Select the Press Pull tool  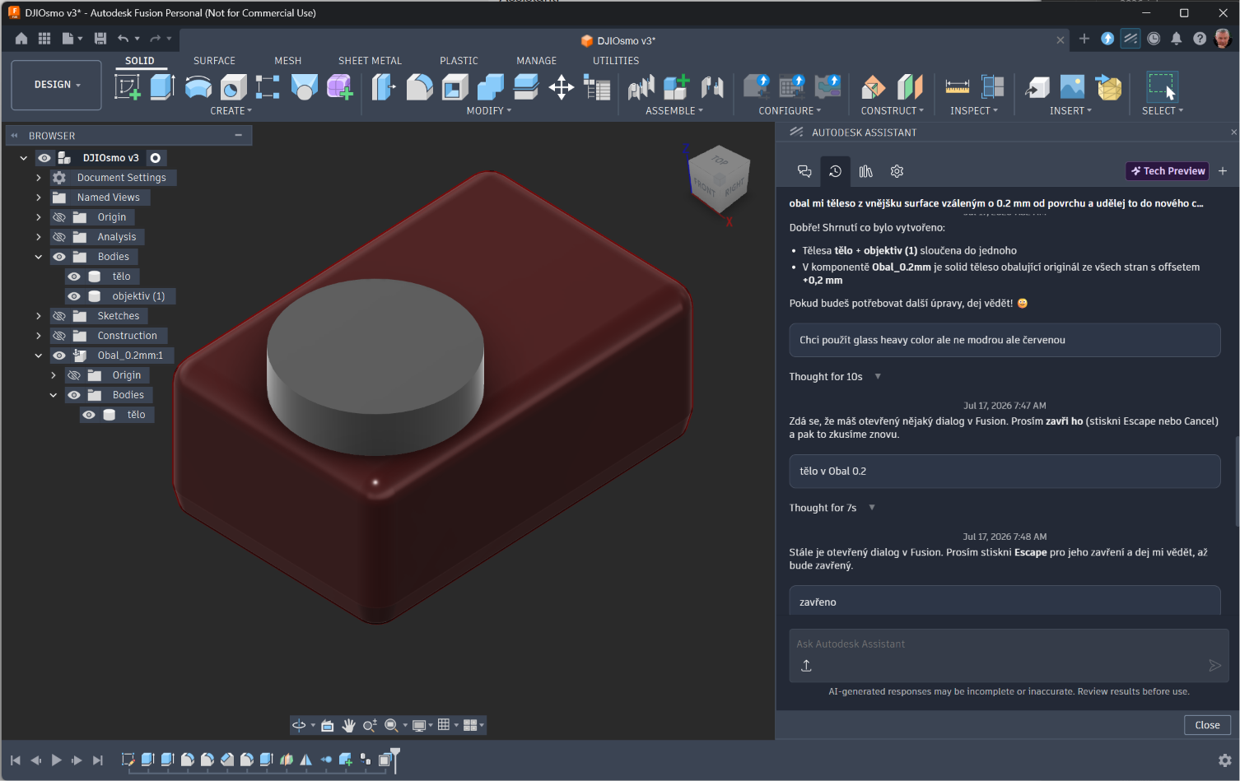tap(384, 86)
